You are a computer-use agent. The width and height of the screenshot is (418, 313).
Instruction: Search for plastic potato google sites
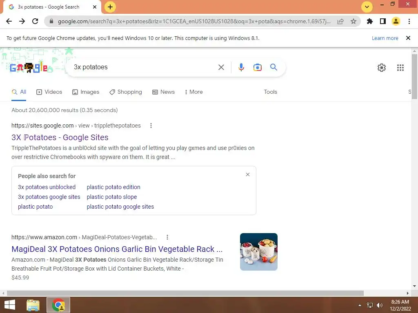click(x=120, y=207)
